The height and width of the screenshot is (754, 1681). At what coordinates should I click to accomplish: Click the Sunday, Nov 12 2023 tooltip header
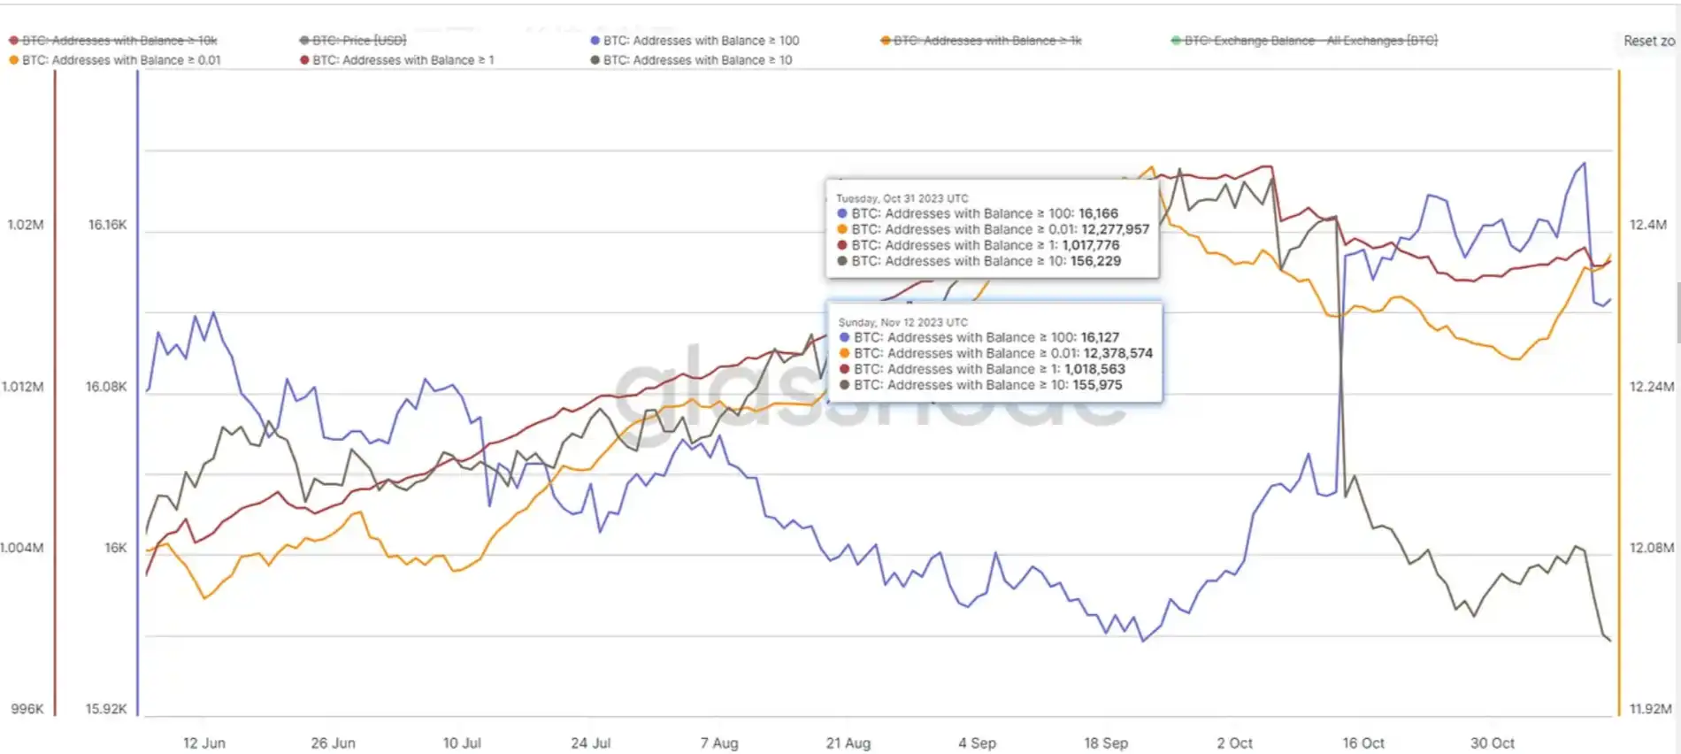click(x=902, y=322)
